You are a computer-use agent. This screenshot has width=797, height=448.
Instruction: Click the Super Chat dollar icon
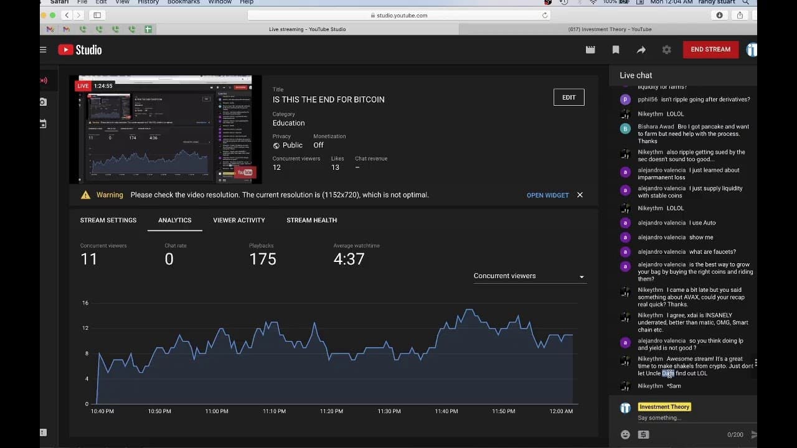coord(644,434)
